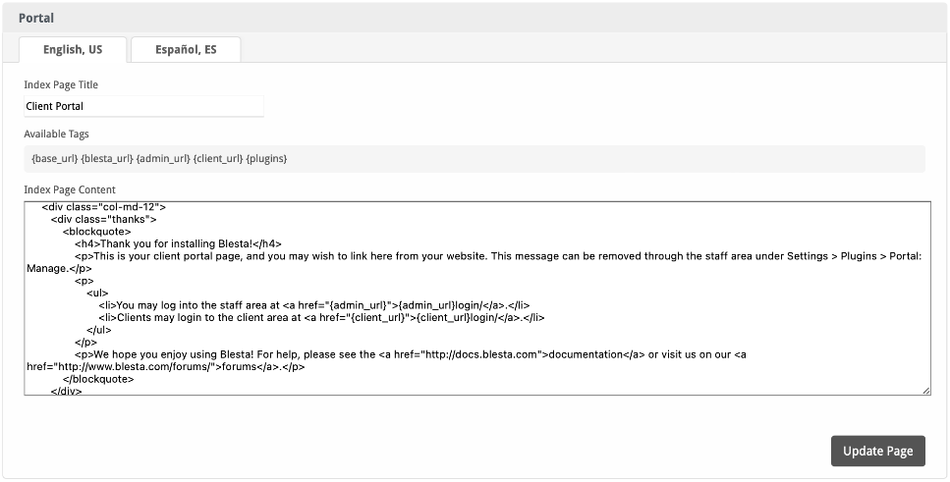
Task: Switch to the English, US tab
Action: tap(74, 50)
